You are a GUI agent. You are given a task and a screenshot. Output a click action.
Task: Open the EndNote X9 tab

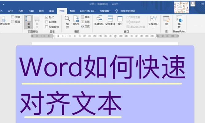[87, 11]
